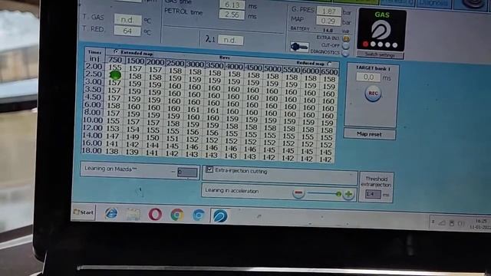Click the ignition key icon
Image resolution: width=491 pixels, height=276 pixels.
(299, 47)
